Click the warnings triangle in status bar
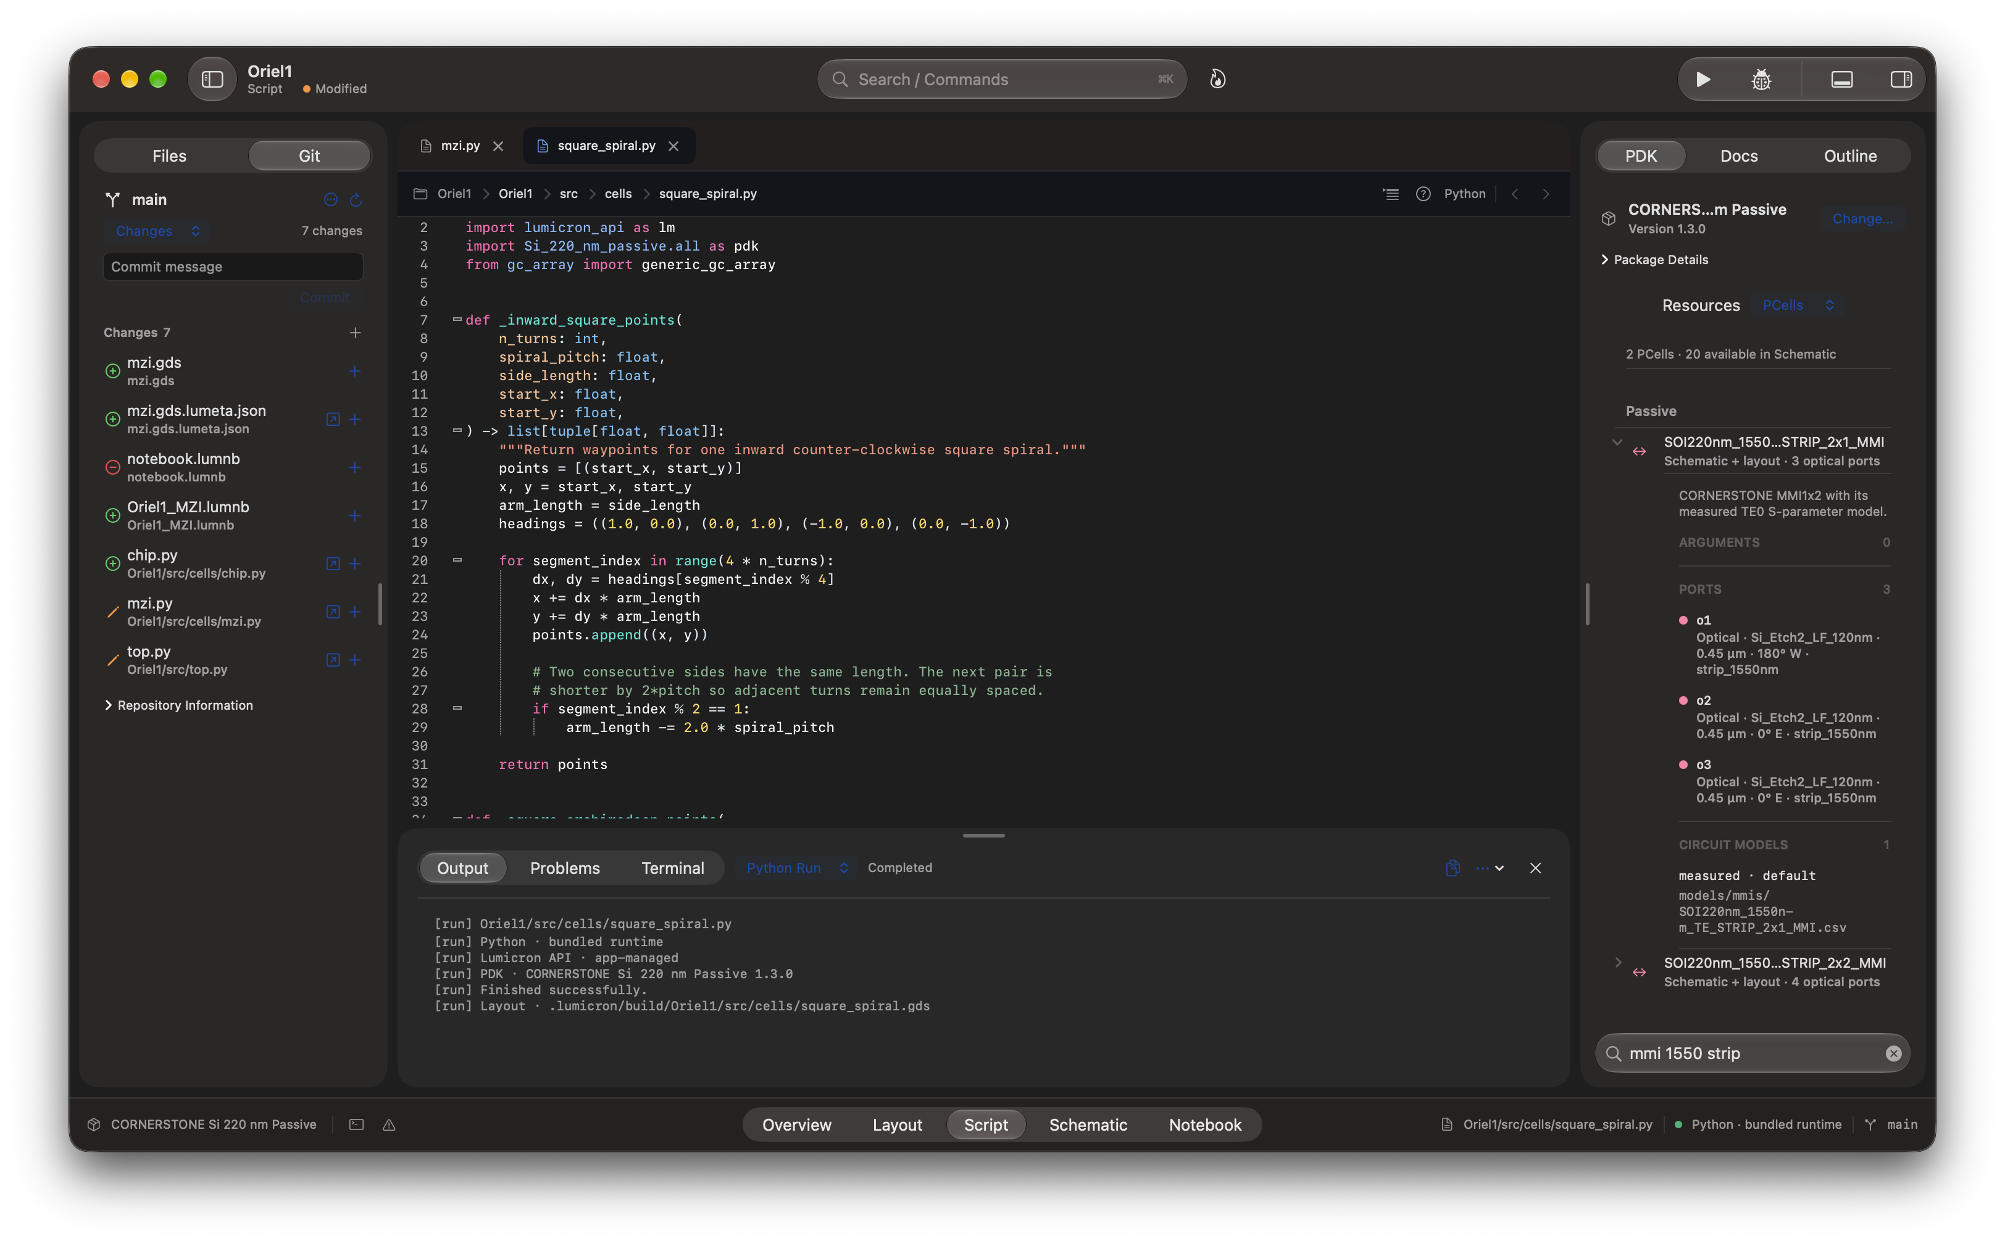The height and width of the screenshot is (1243, 2005). (x=389, y=1125)
